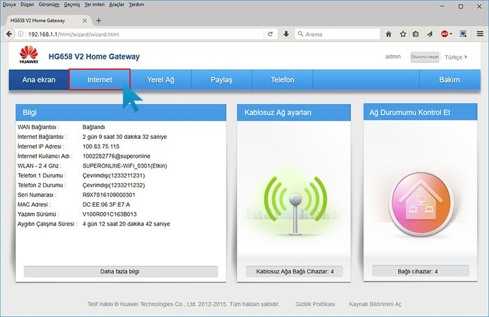Close the HG658 V2 Home Gateway tab

pos(84,21)
